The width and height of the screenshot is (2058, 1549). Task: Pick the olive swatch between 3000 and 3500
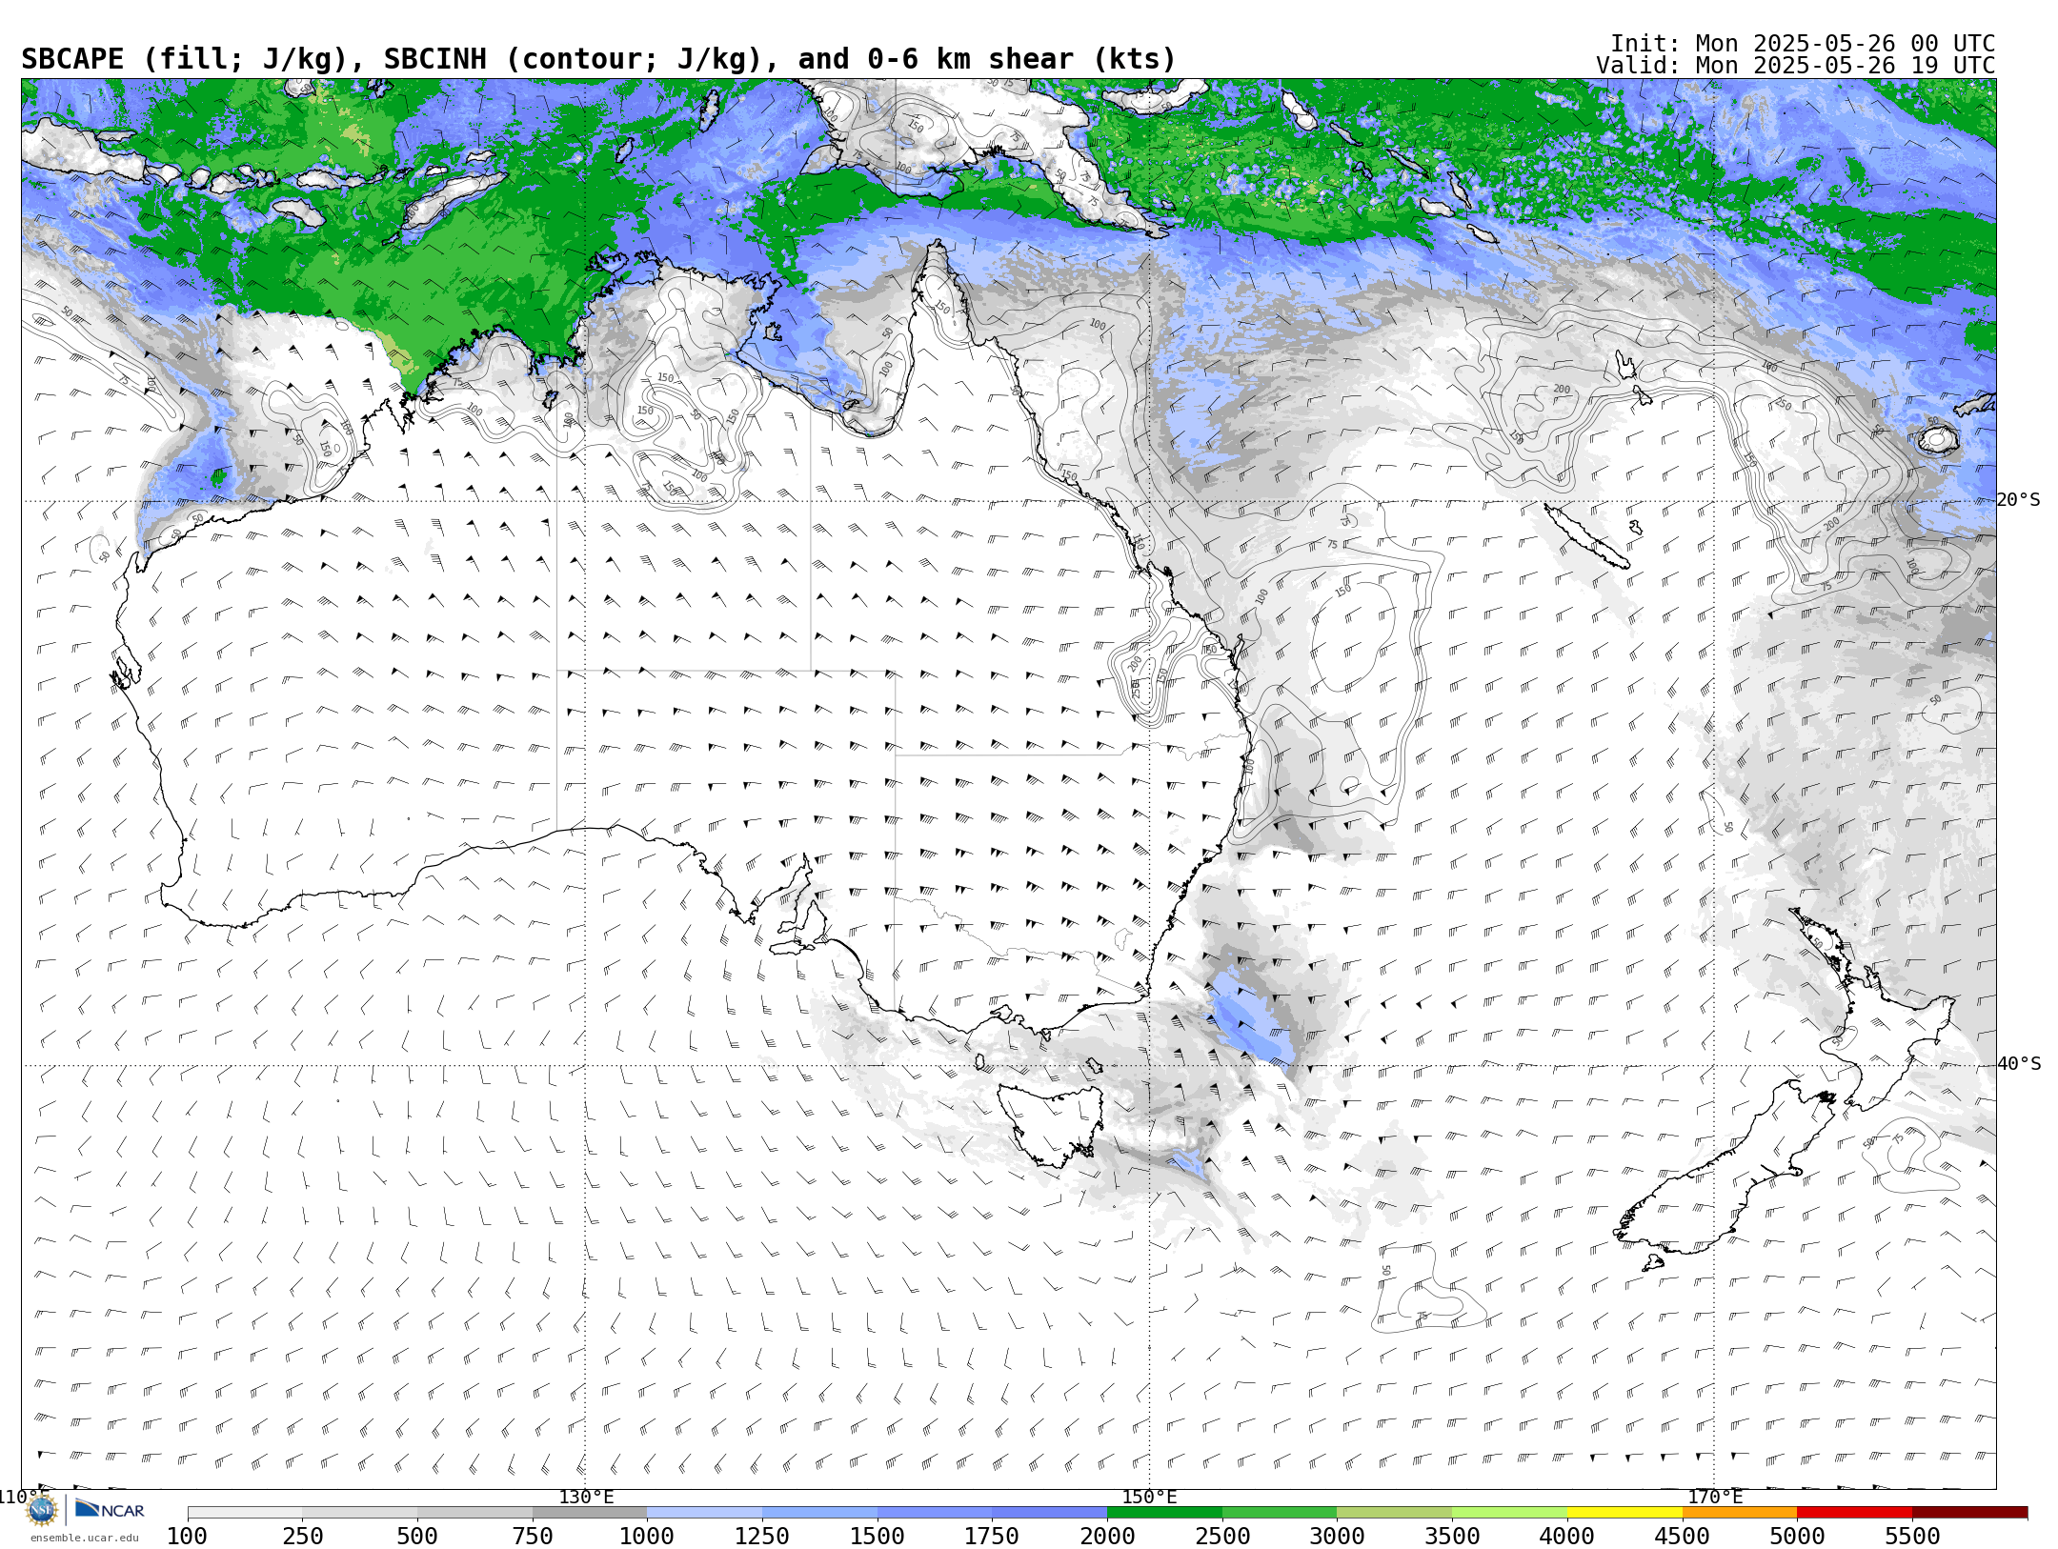tap(1395, 1513)
